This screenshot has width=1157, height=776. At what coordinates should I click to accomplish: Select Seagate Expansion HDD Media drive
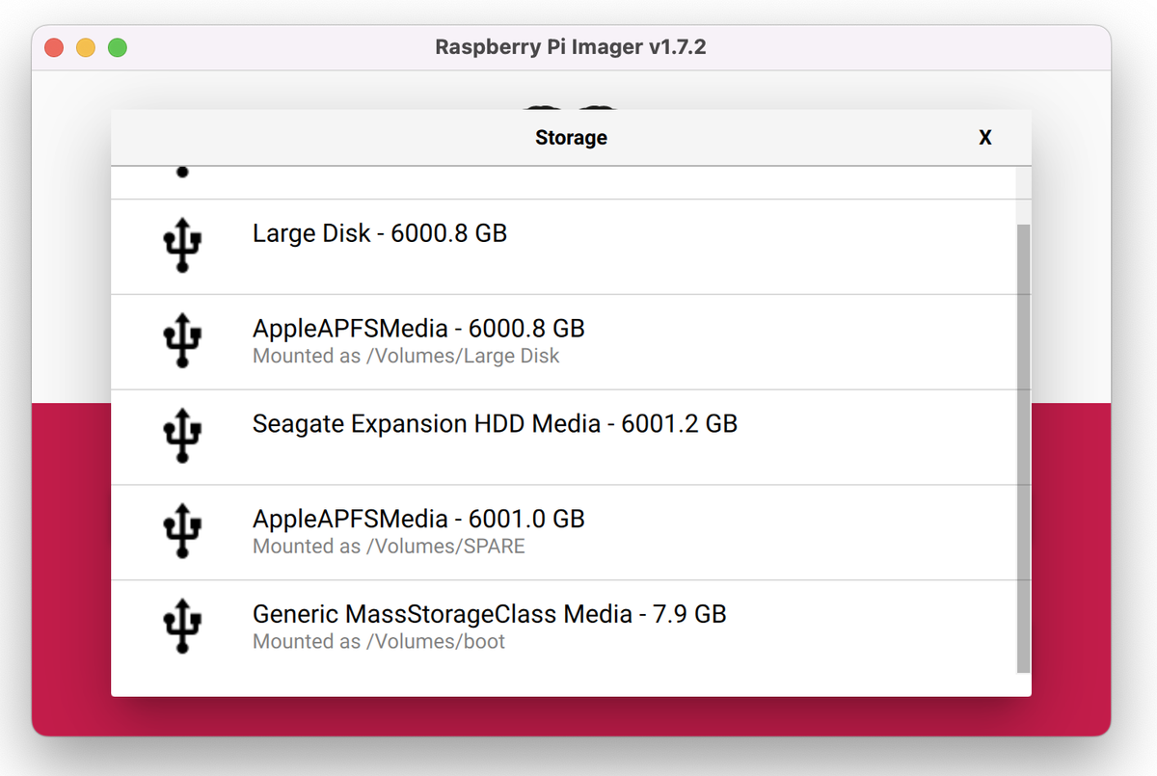(495, 423)
